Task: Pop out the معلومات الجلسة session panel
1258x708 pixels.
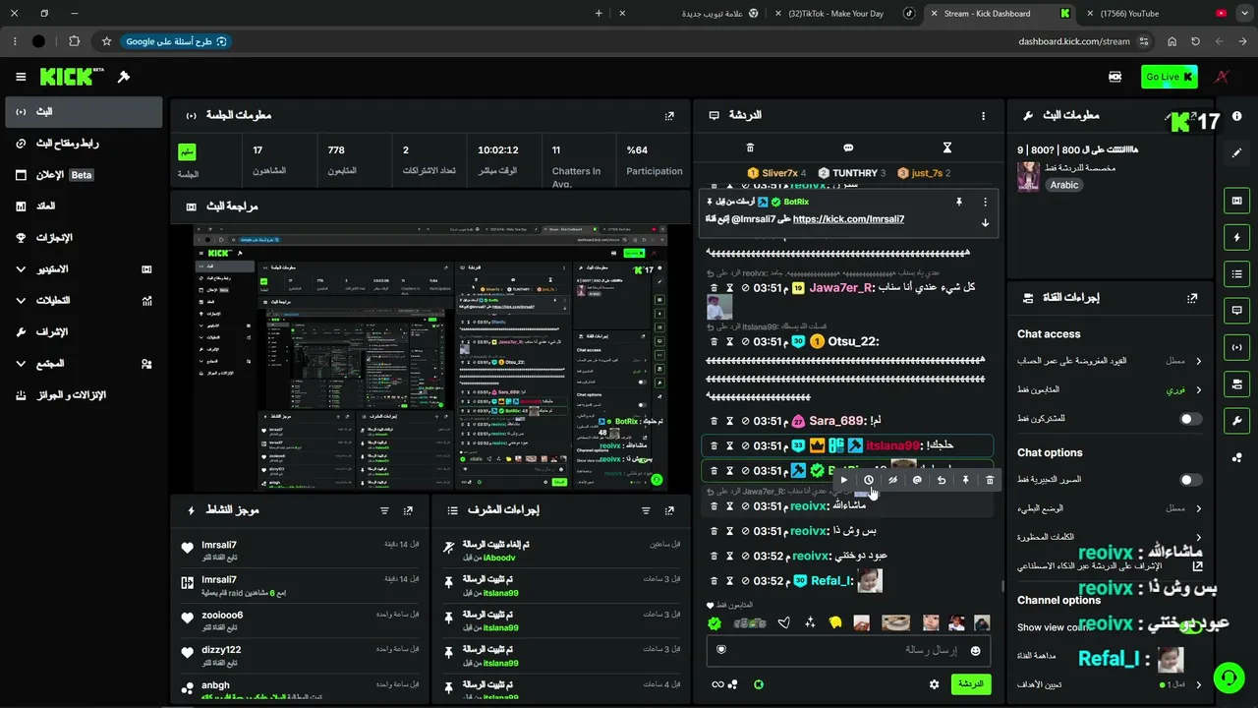Action: (669, 116)
